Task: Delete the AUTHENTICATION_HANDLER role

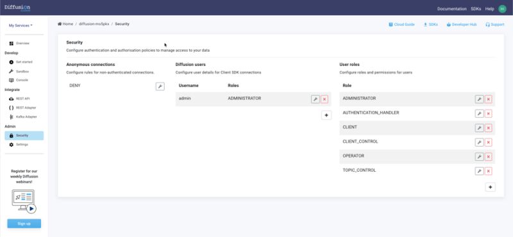Action: tap(489, 114)
